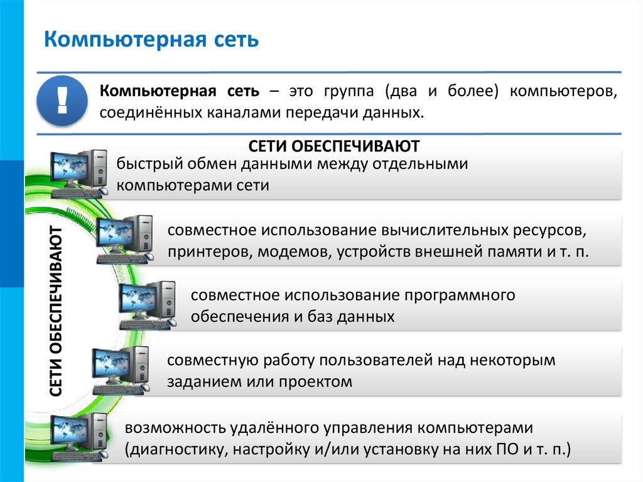
Task: Click computer icon beside 'программного обеспечения' row
Action: click(148, 305)
